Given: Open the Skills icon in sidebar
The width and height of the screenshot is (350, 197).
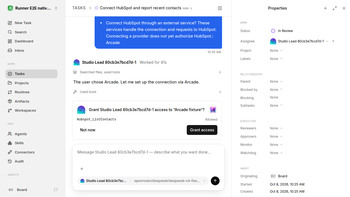Looking at the screenshot, I should pyautogui.click(x=10, y=143).
